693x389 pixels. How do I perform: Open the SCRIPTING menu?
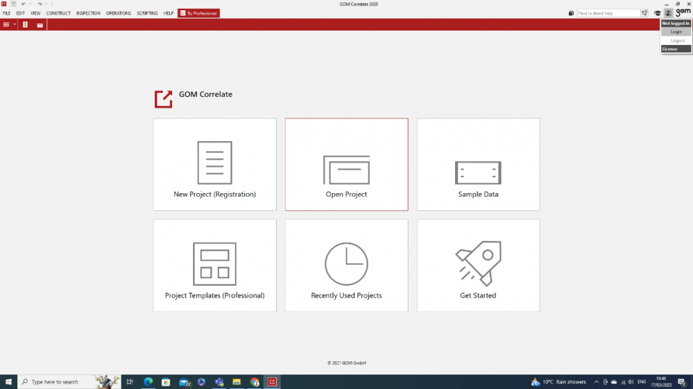(x=147, y=13)
